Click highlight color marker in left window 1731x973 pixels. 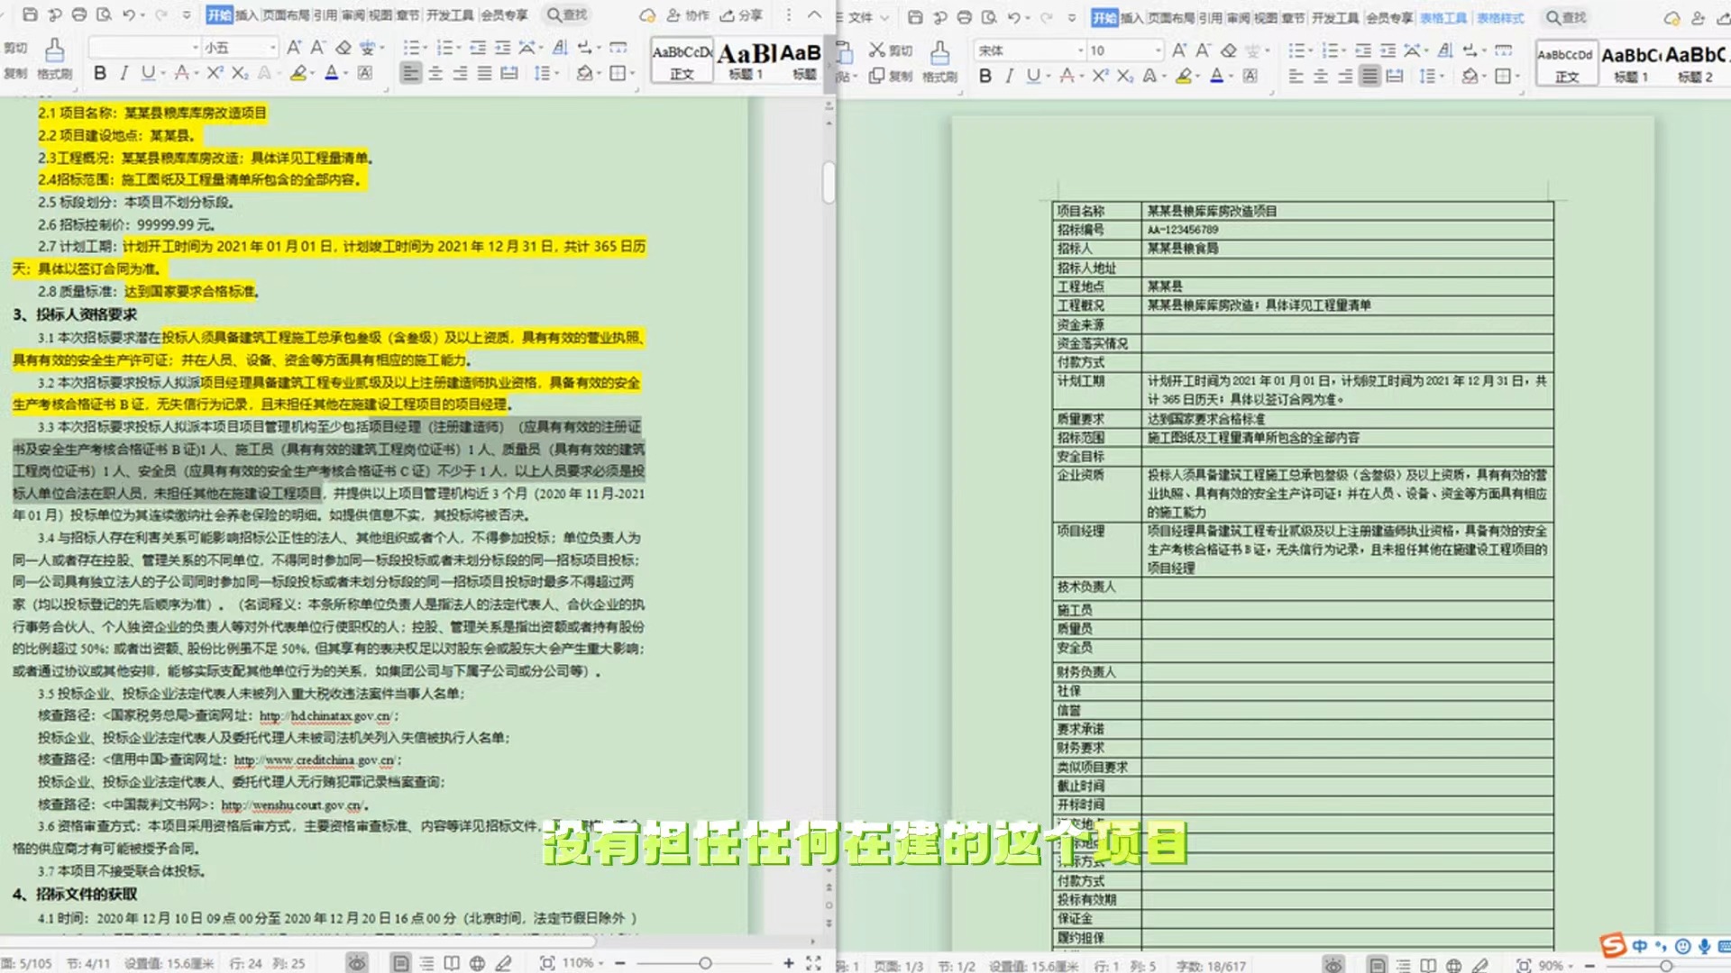[298, 73]
